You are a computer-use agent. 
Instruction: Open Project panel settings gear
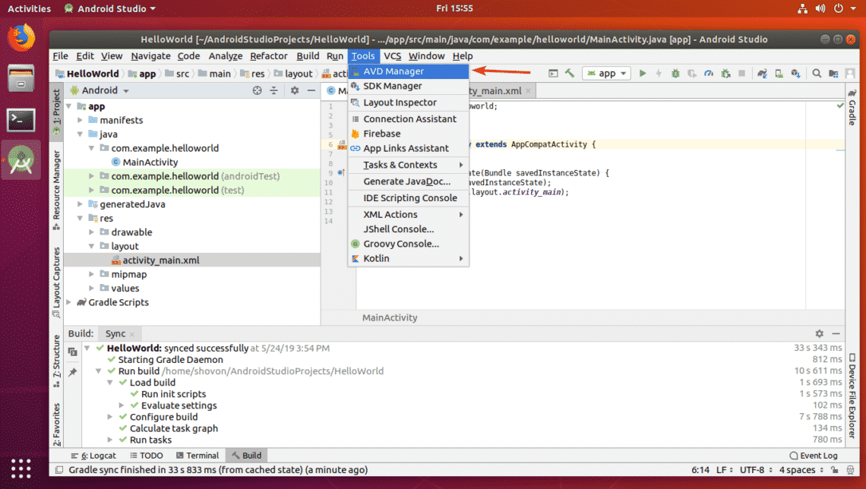click(295, 90)
